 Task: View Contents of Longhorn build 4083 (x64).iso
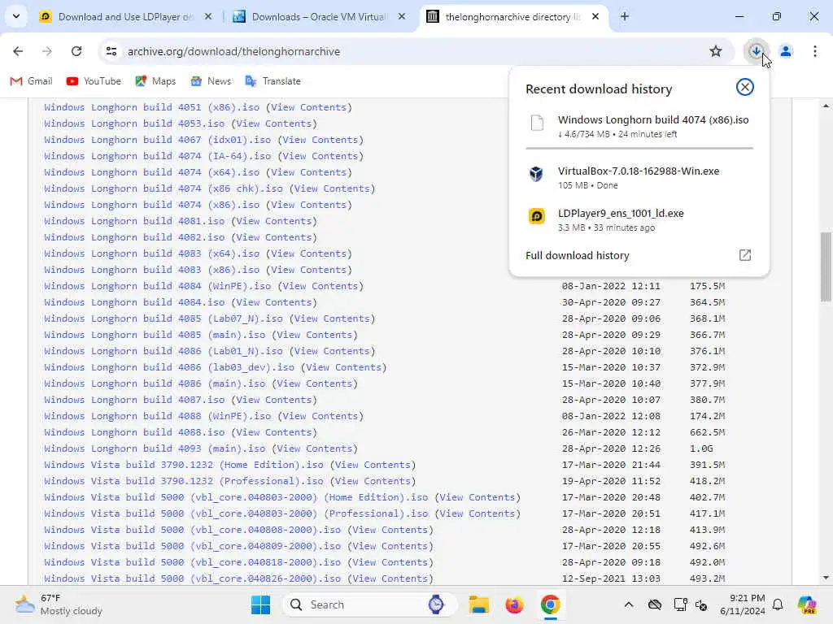click(308, 253)
